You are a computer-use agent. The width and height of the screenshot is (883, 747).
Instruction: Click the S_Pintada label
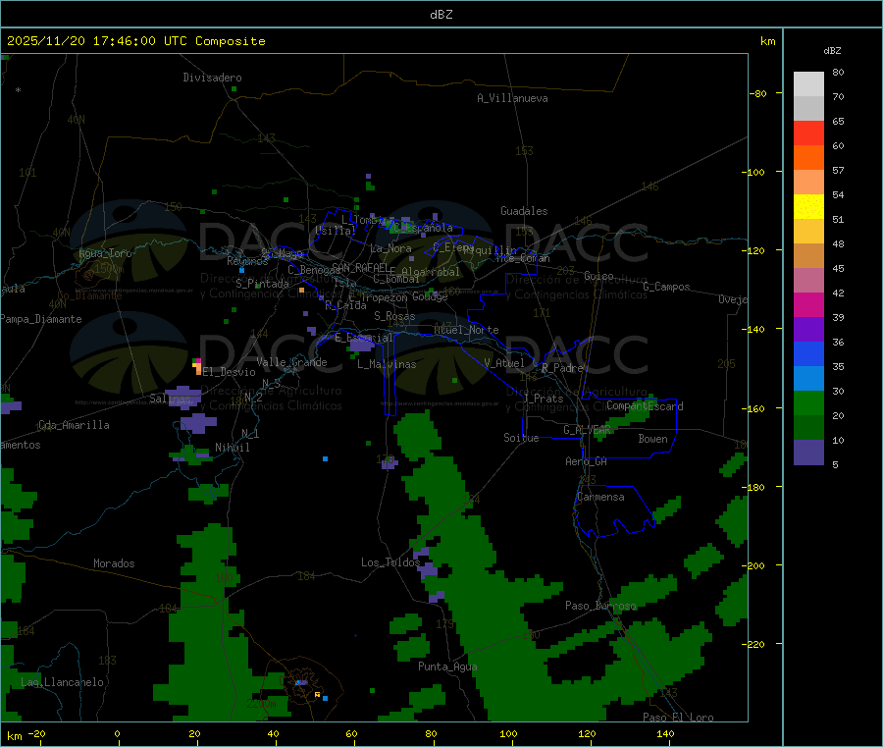(262, 284)
